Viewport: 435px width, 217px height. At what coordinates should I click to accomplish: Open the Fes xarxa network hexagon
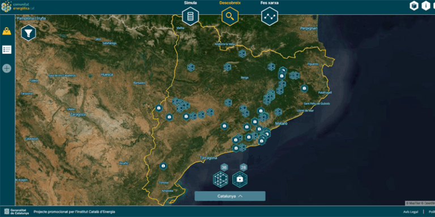270,16
